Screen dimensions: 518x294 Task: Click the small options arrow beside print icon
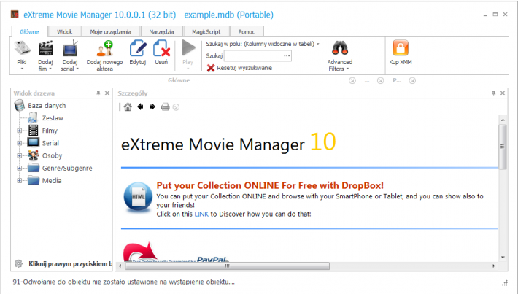[x=176, y=107]
